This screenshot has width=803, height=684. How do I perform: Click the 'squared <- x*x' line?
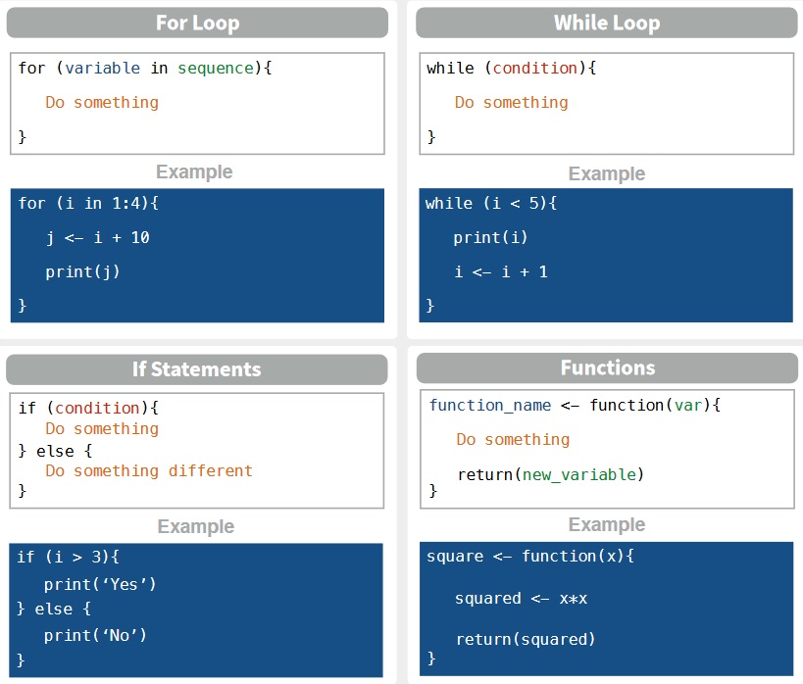[521, 599]
